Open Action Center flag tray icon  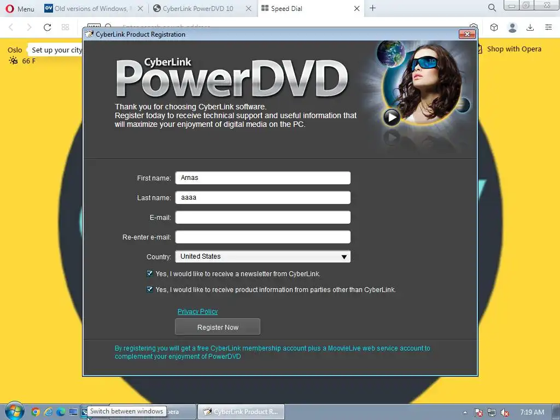point(478,412)
